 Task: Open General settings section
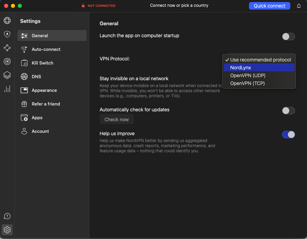52,36
